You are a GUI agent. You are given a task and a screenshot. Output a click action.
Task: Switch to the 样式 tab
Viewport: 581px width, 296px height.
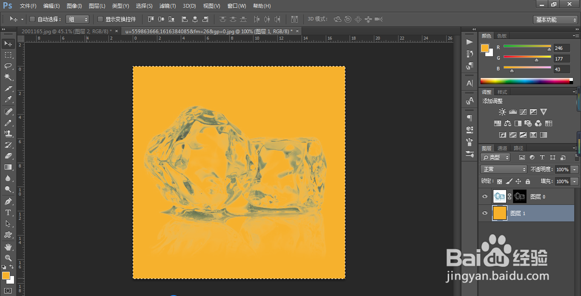(x=502, y=92)
